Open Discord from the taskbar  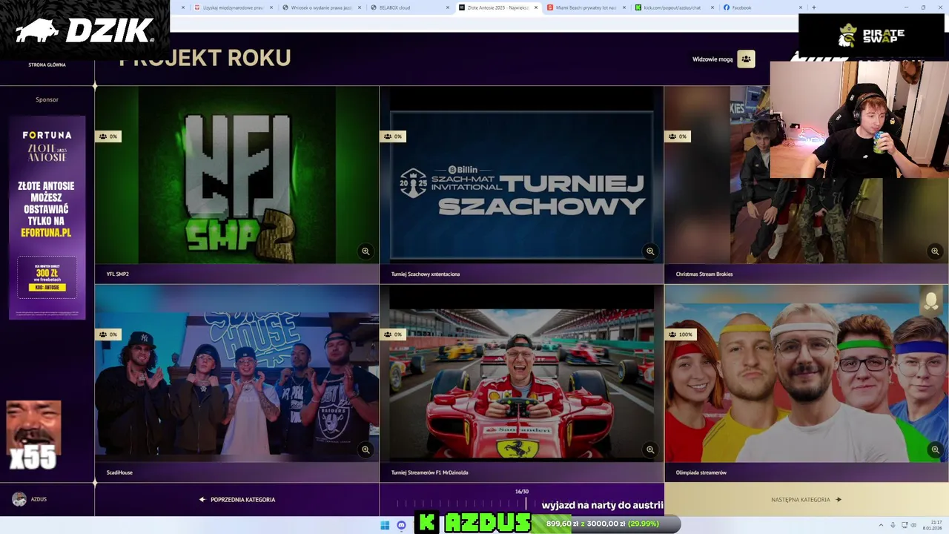[x=401, y=525]
